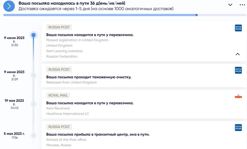Screen dimensions: 247x149
Task: Click the Royal Mail carrier logo
Action: (238, 96)
